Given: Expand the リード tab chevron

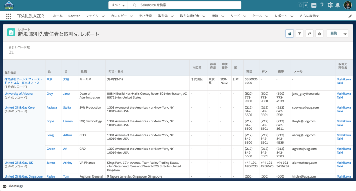Looking at the screenshot, I should 245,16.
